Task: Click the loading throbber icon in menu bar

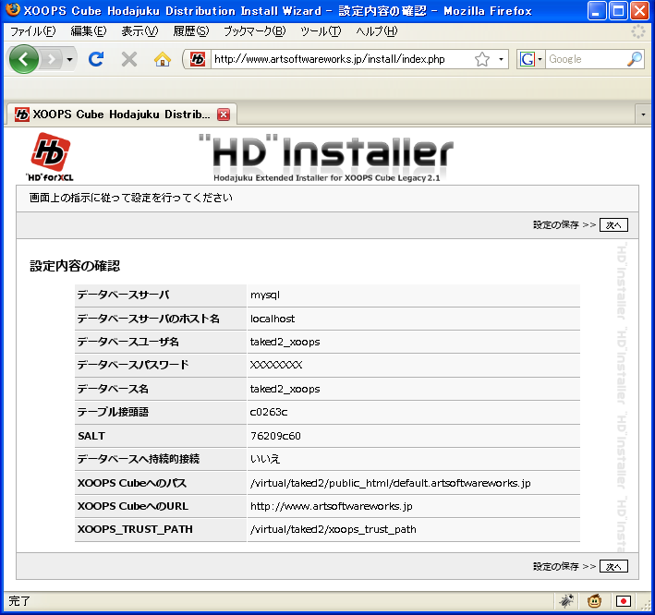Action: [x=637, y=31]
